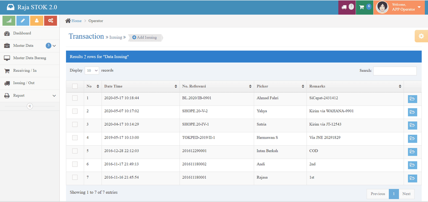Click the remark Kirim via JT-12543
This screenshot has height=202, width=428.
pos(325,124)
